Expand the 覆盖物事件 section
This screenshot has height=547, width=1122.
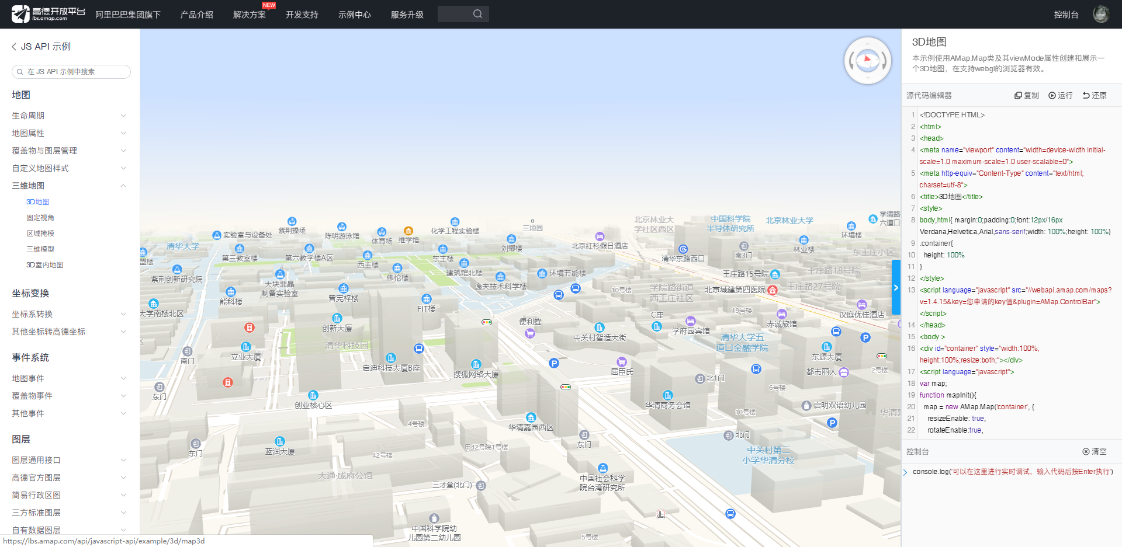[x=70, y=396]
